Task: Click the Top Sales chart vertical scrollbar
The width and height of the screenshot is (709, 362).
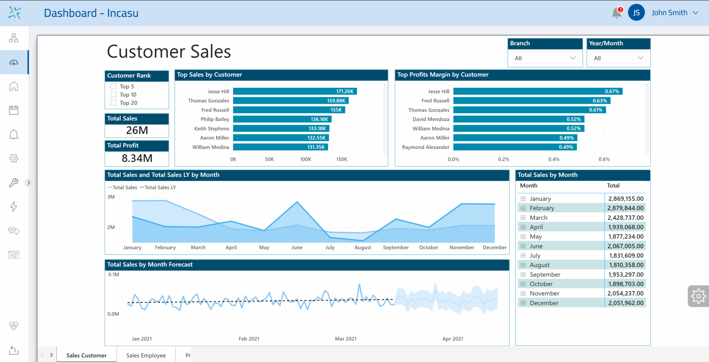Action: 385,119
